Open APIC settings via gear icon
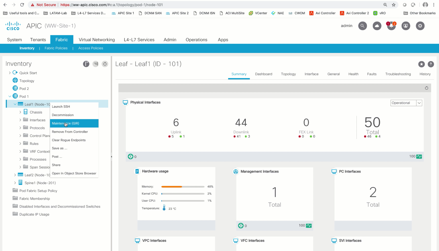This screenshot has height=251, width=439. click(420, 26)
